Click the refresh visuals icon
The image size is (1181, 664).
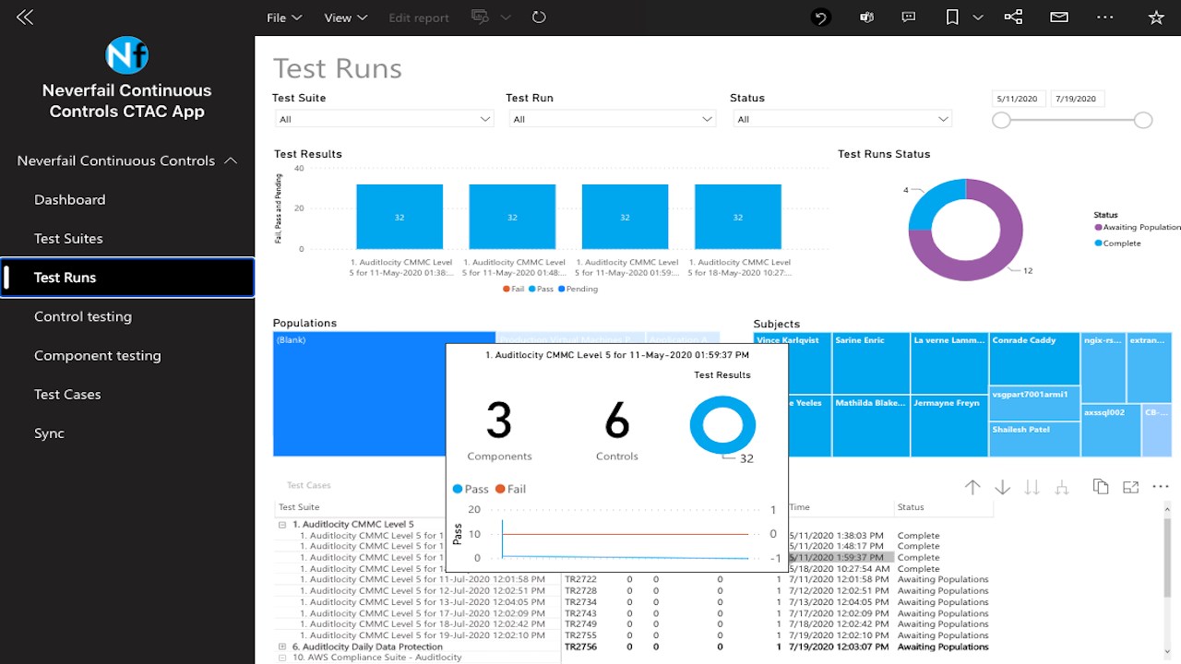540,18
